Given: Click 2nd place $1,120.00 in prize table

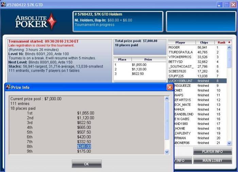Looking at the screenshot, I should click(x=139, y=69).
